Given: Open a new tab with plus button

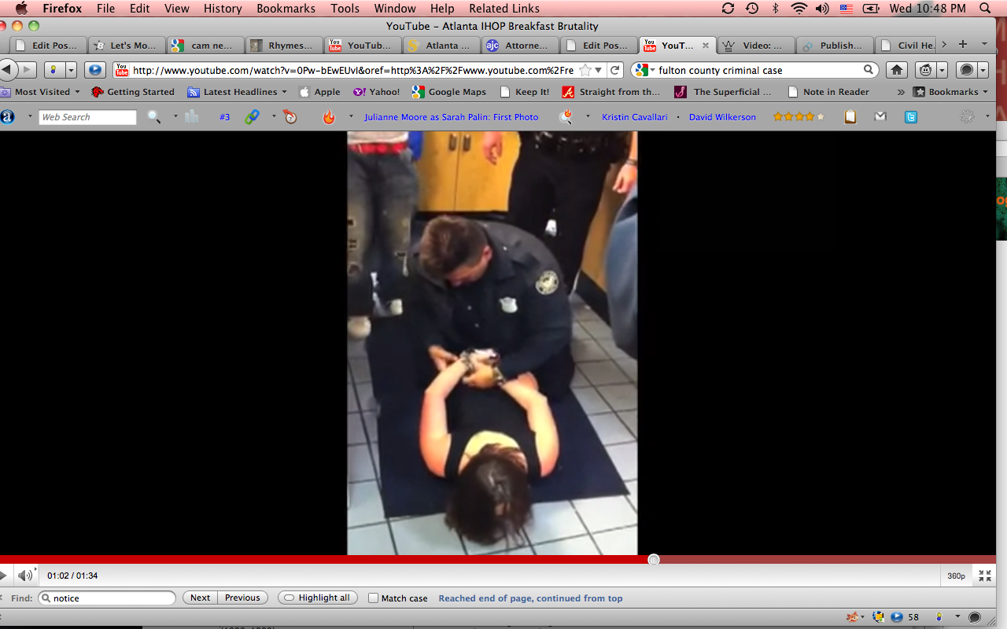Looking at the screenshot, I should coord(962,45).
